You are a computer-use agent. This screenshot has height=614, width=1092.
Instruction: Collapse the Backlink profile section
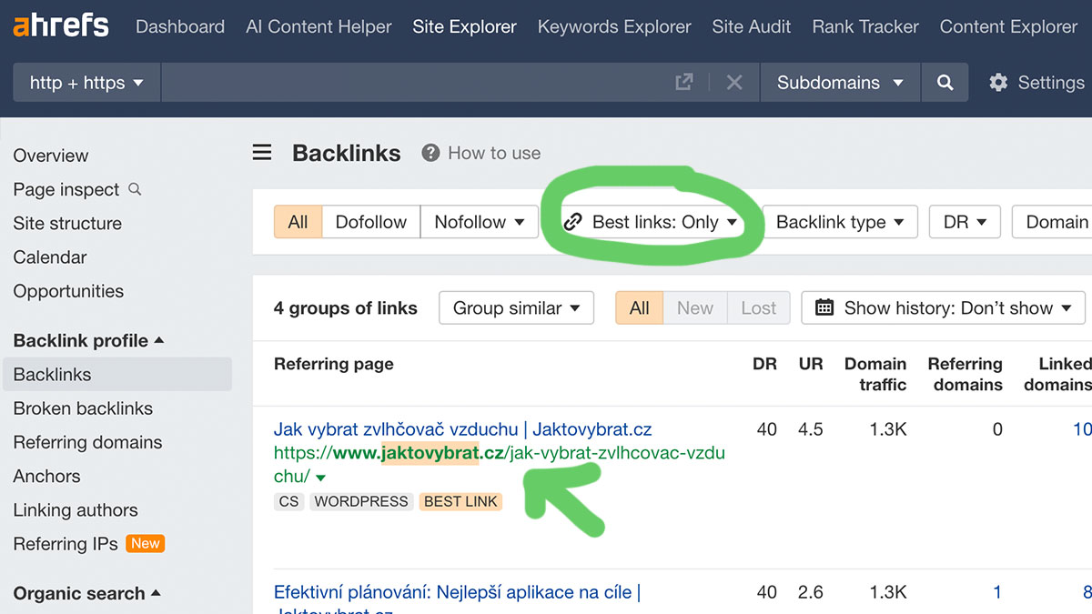coord(88,341)
